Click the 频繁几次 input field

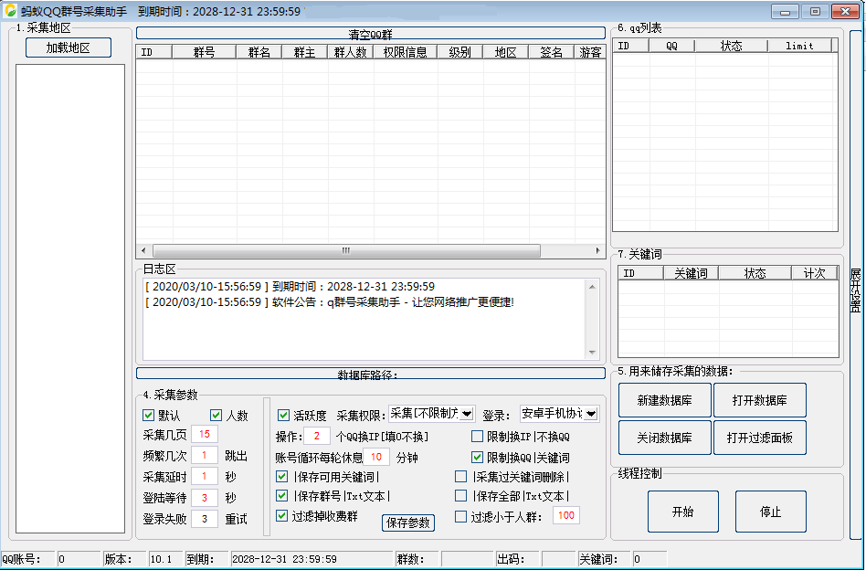(205, 455)
